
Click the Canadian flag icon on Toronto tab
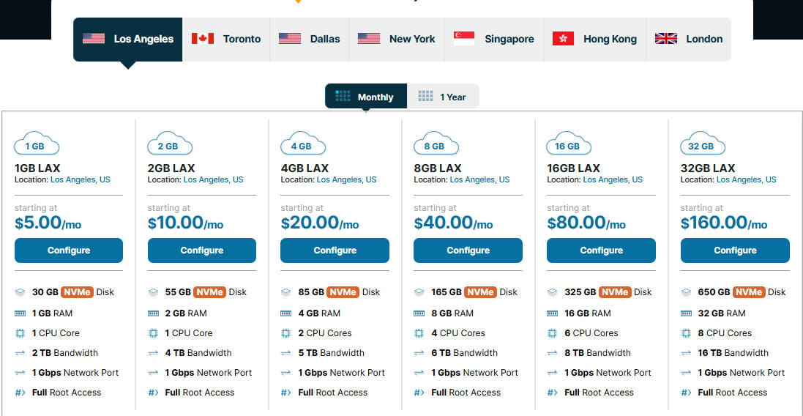coord(203,38)
